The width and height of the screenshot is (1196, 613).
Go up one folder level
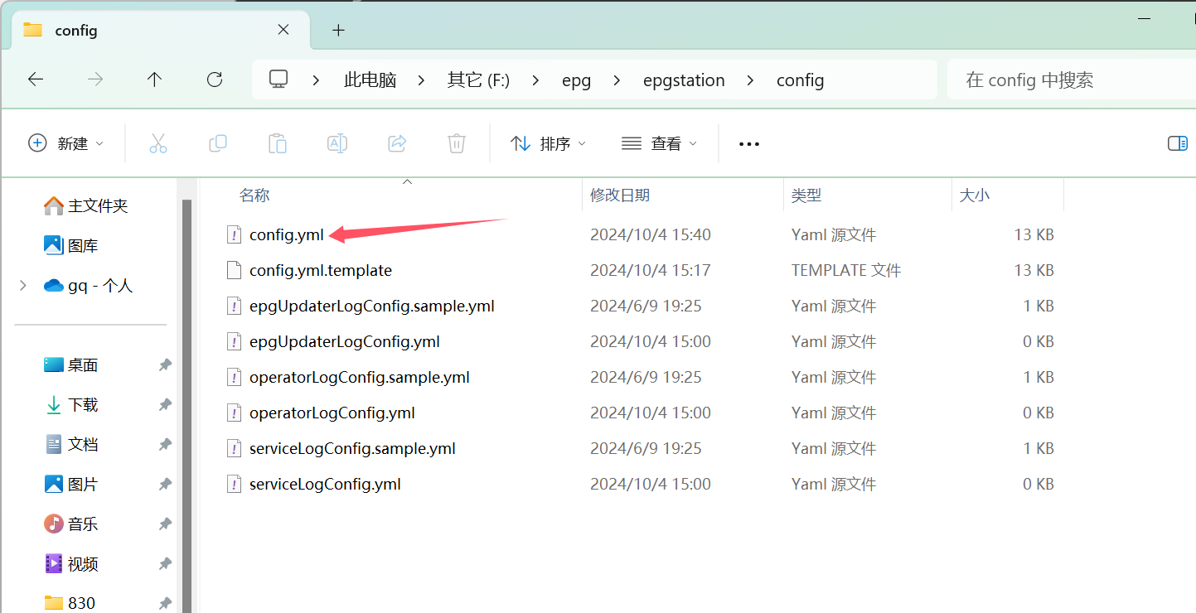tap(154, 80)
